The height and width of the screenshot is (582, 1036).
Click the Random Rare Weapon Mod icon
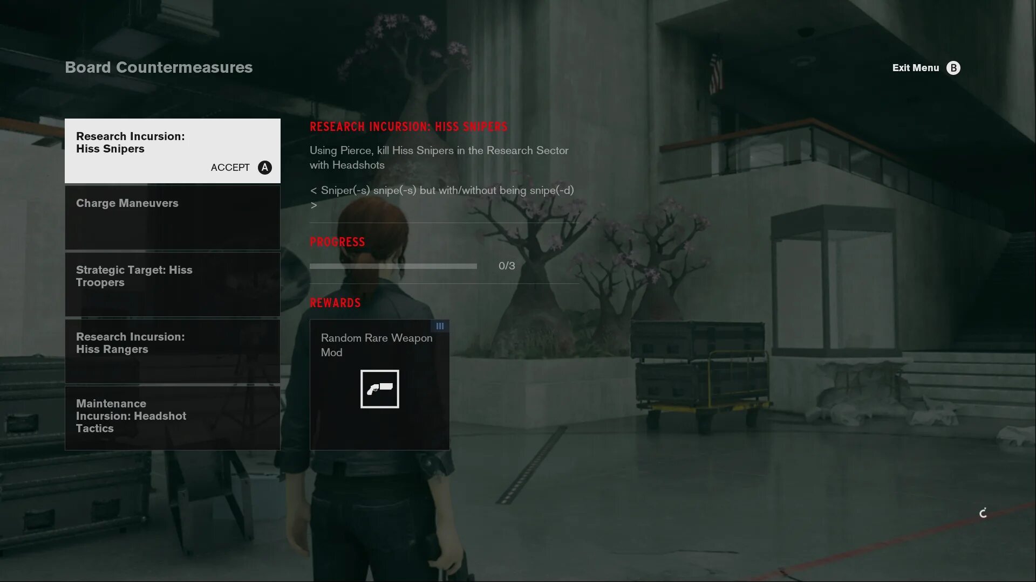tap(380, 389)
